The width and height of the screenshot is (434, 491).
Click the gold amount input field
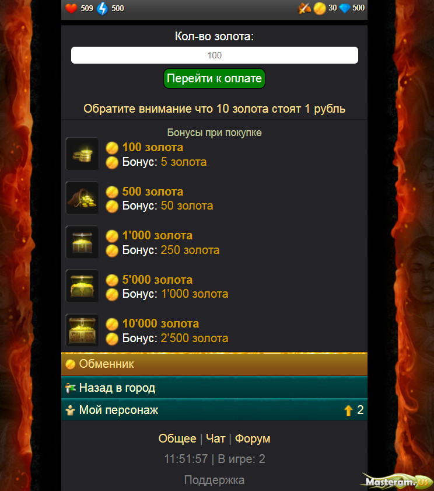tap(214, 55)
